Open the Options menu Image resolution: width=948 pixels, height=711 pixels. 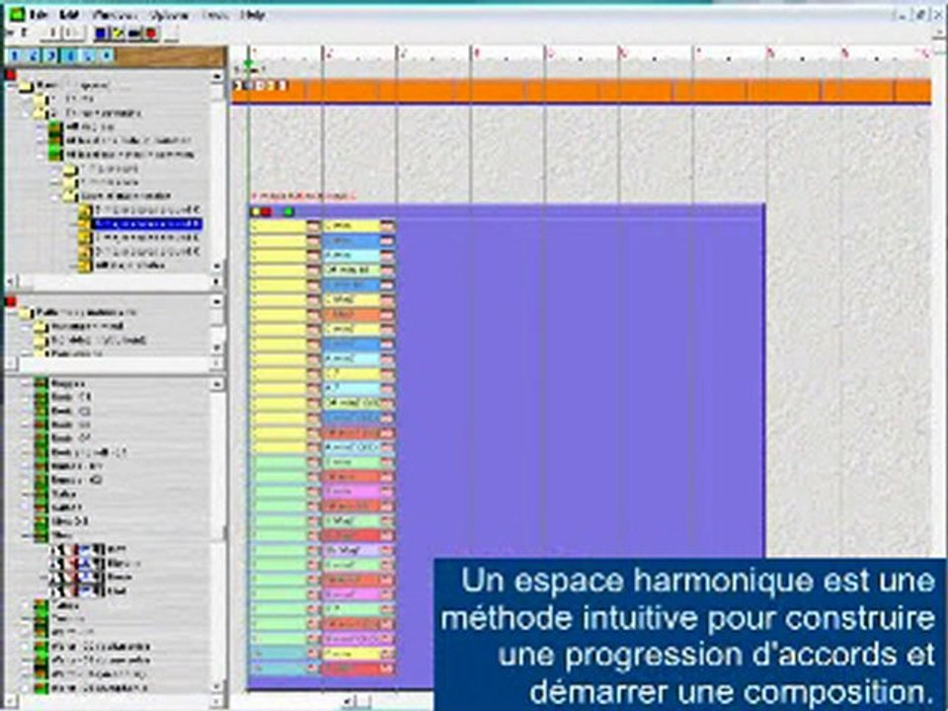169,15
